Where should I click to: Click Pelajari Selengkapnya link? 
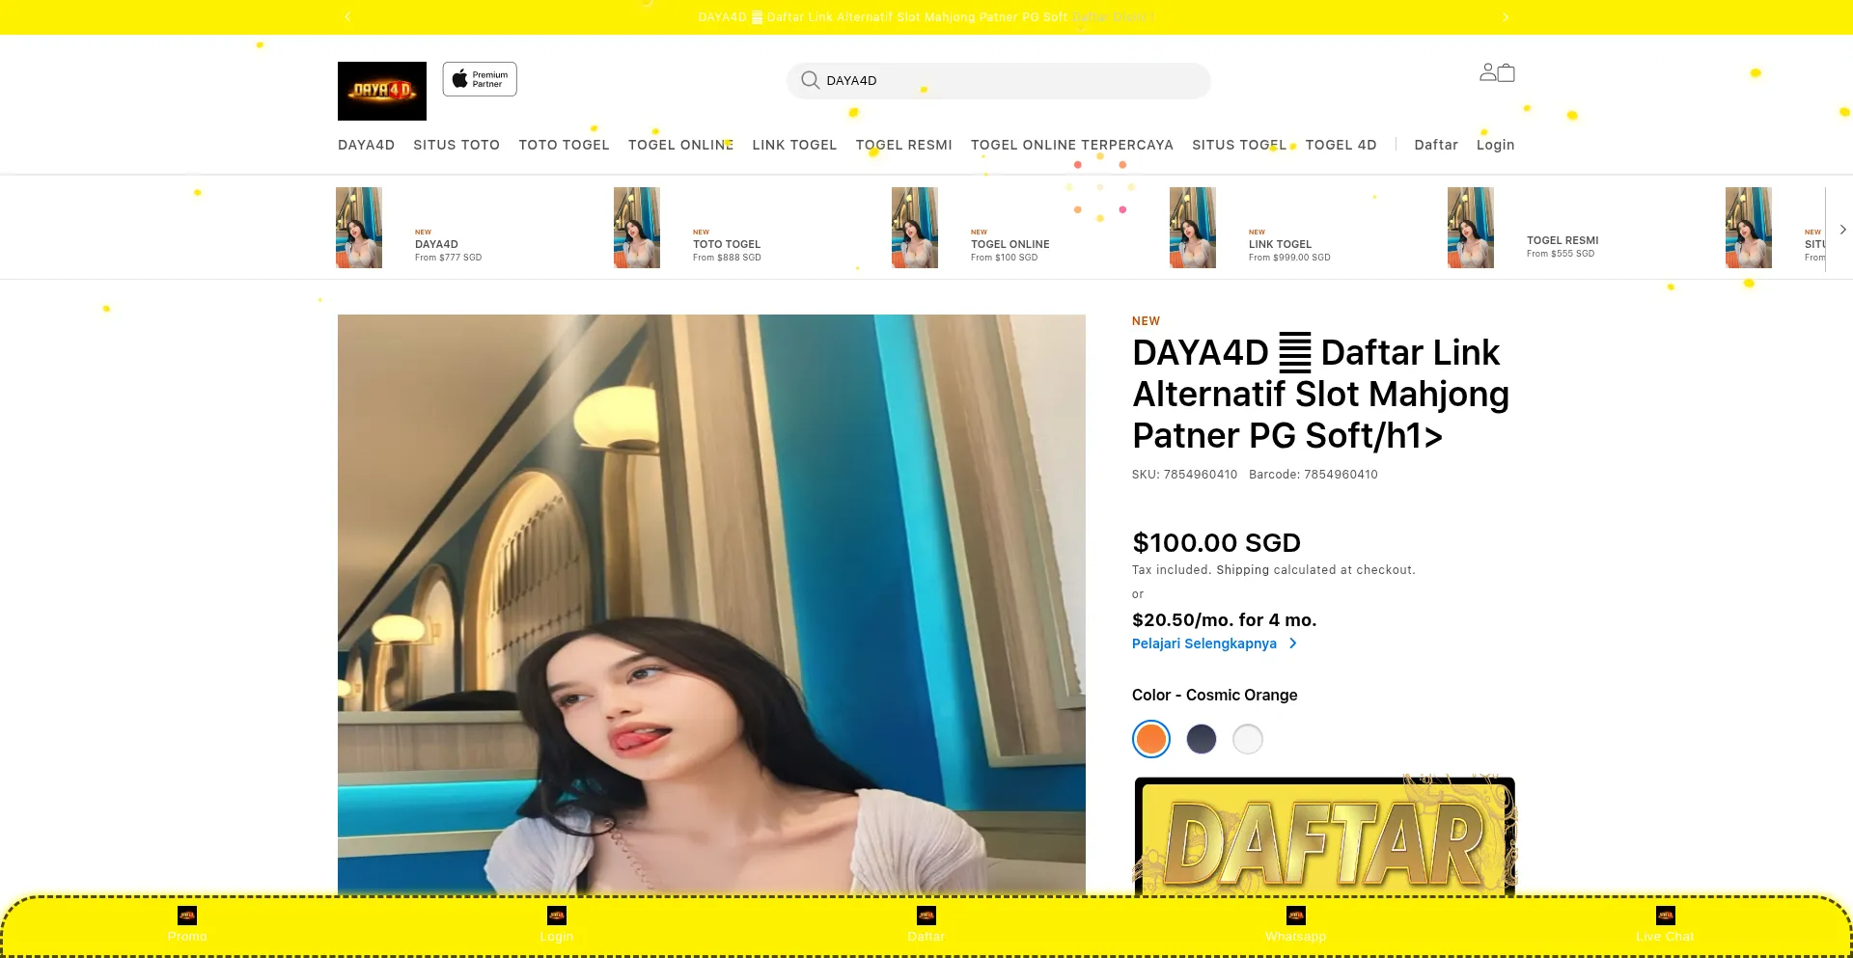[1203, 643]
